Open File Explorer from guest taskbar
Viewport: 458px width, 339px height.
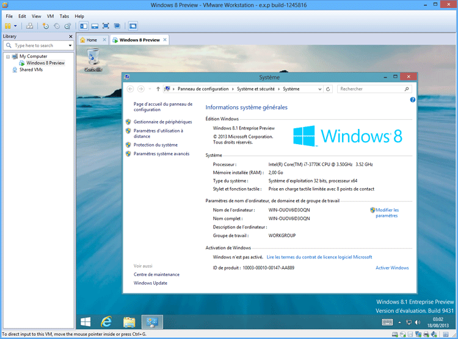pos(129,322)
